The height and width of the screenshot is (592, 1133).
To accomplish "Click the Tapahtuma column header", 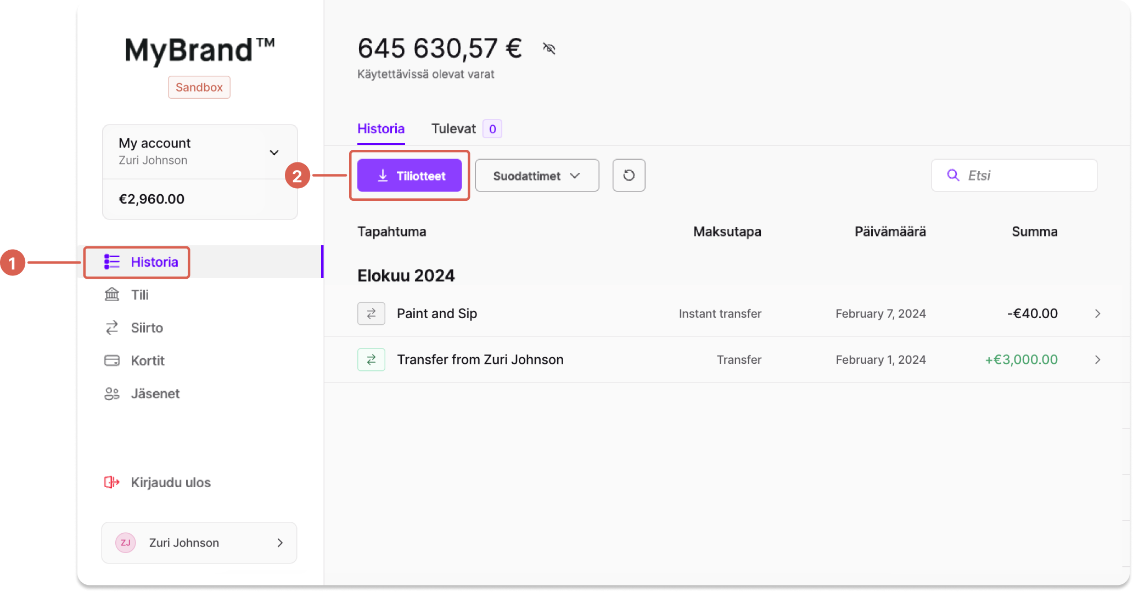I will pos(392,232).
